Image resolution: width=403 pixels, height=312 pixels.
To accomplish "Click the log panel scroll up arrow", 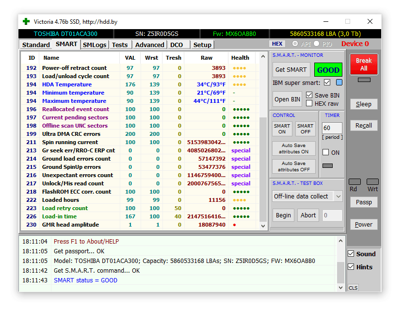I will pyautogui.click(x=340, y=241).
